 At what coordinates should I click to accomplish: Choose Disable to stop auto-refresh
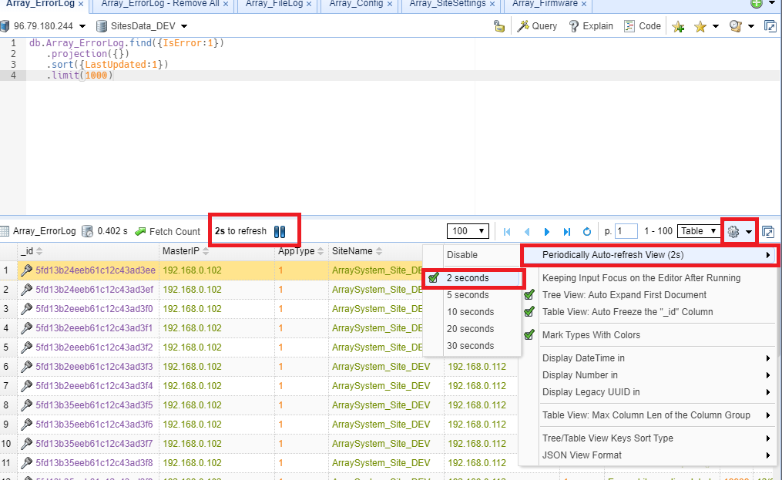472,255
